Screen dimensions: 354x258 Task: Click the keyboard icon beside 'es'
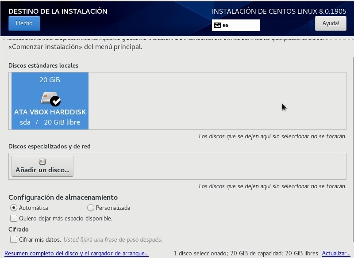217,25
